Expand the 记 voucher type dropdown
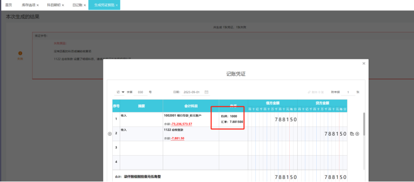The image size is (414, 182). point(120,92)
